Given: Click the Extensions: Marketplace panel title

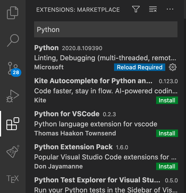Looking at the screenshot, I should point(78,10).
